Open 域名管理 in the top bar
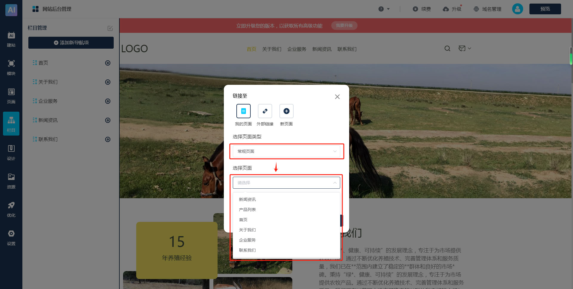This screenshot has height=289, width=573. coord(487,9)
